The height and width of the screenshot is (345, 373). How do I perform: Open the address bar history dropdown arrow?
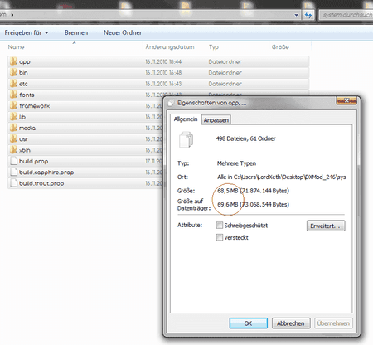[296, 15]
